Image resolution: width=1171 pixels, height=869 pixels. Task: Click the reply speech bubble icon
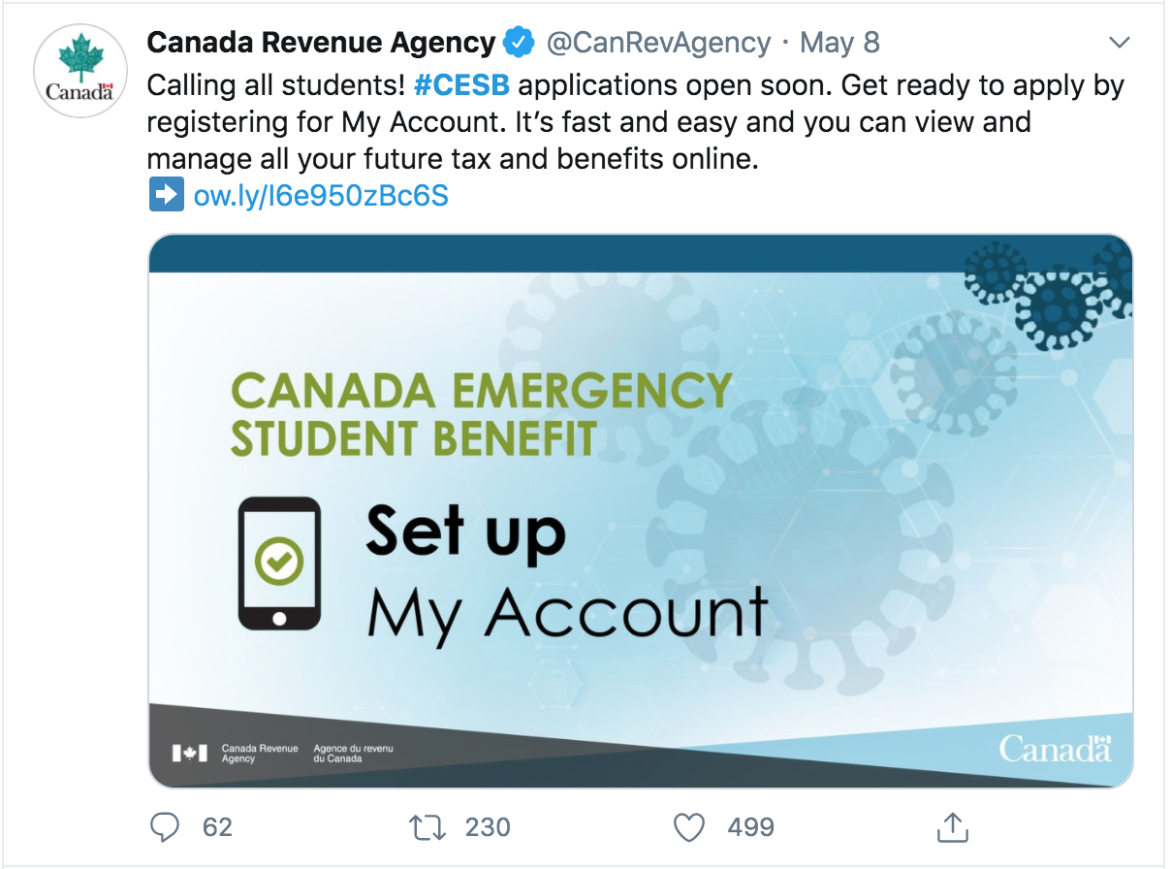pyautogui.click(x=166, y=826)
